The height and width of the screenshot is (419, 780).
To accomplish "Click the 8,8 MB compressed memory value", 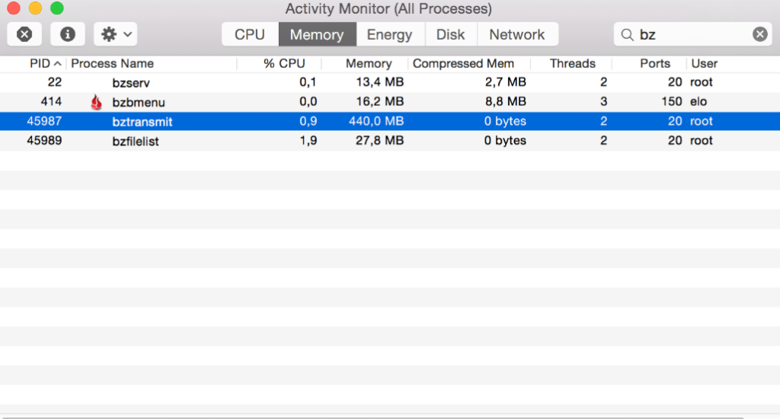I will point(506,101).
